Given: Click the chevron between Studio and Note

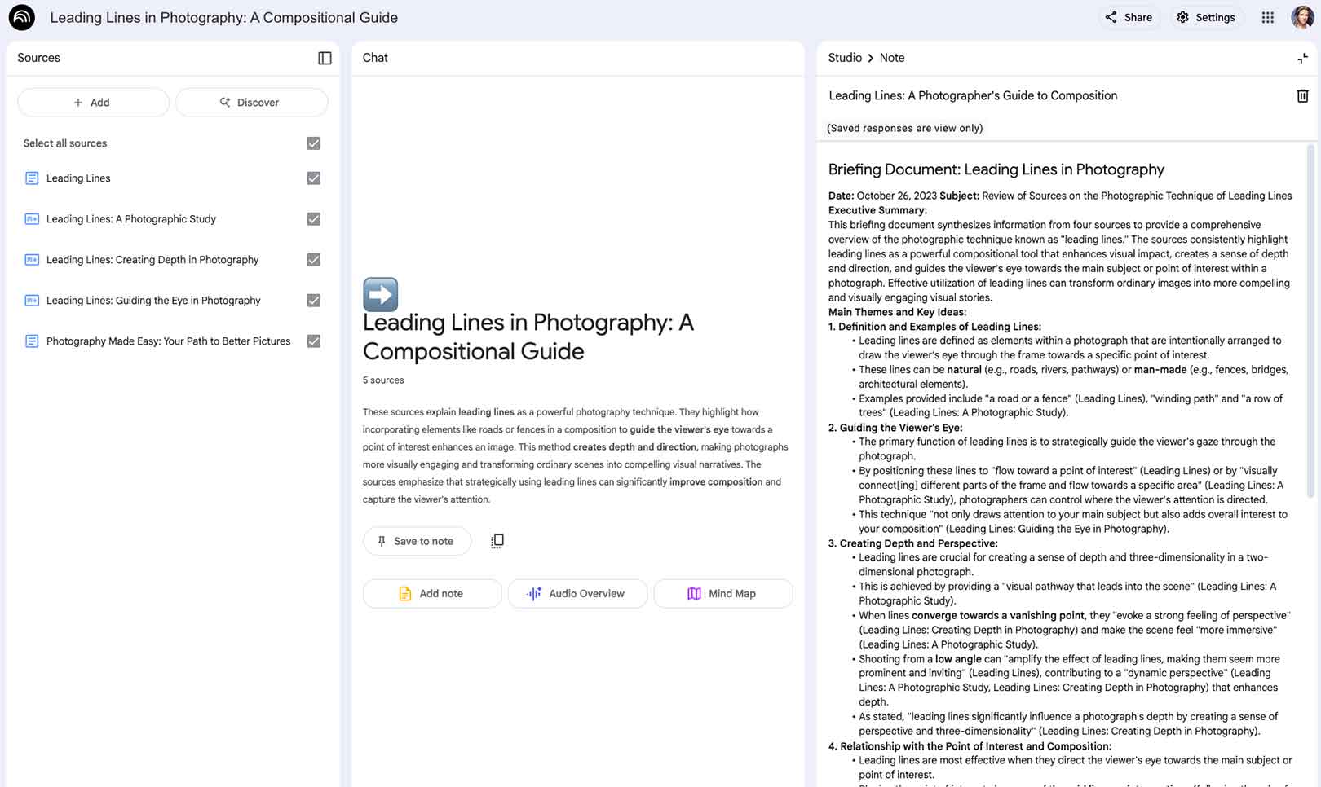Looking at the screenshot, I should [869, 58].
